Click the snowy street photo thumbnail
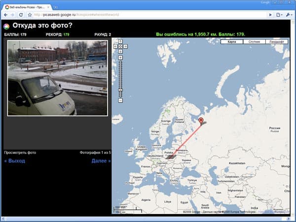The height and width of the screenshot is (222, 296). pyautogui.click(x=58, y=78)
